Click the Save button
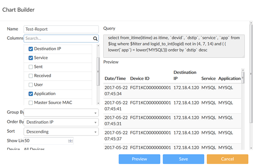The image size is (253, 168). 183,159
